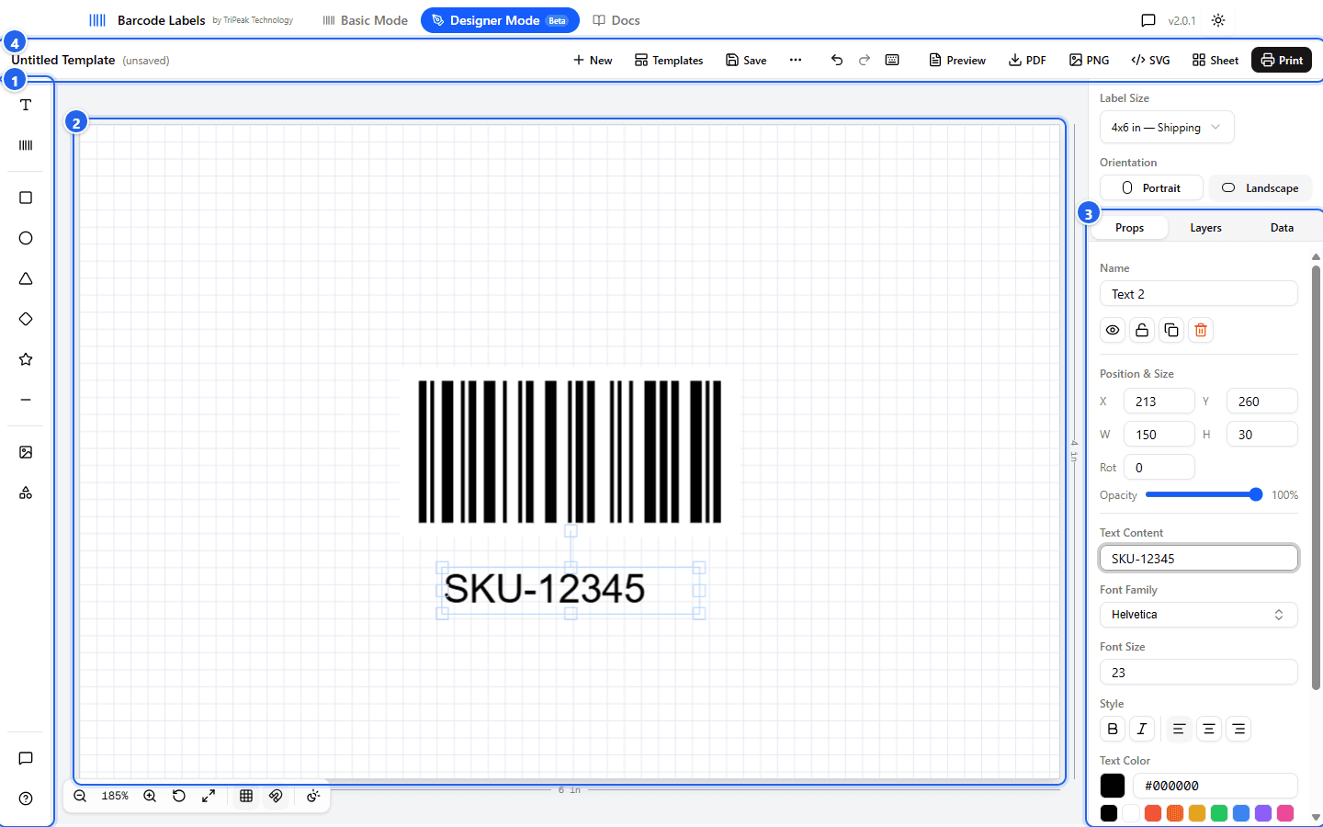This screenshot has height=827, width=1323.
Task: Toggle visibility of Text 2 element
Action: 1113,330
